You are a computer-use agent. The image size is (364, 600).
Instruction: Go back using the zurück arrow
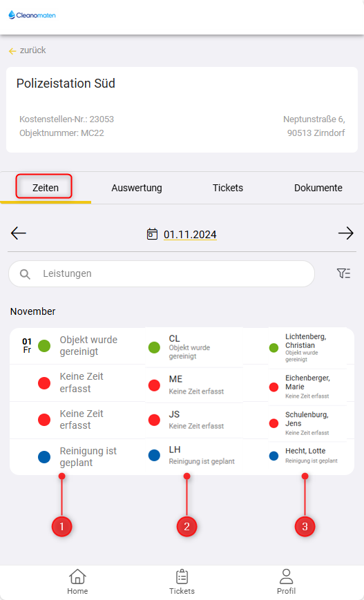12,51
